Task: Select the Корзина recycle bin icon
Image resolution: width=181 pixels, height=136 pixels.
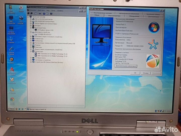Action: (x=11, y=40)
